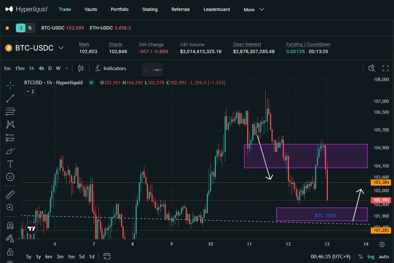Open the go to date calendar
The height and width of the screenshot is (263, 394).
tap(107, 256)
